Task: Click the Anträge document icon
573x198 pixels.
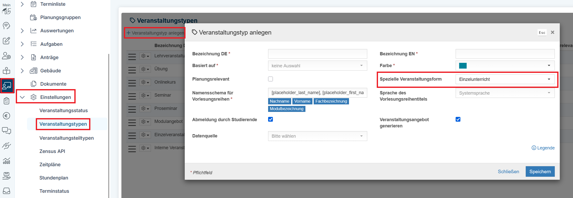Action: coord(33,57)
